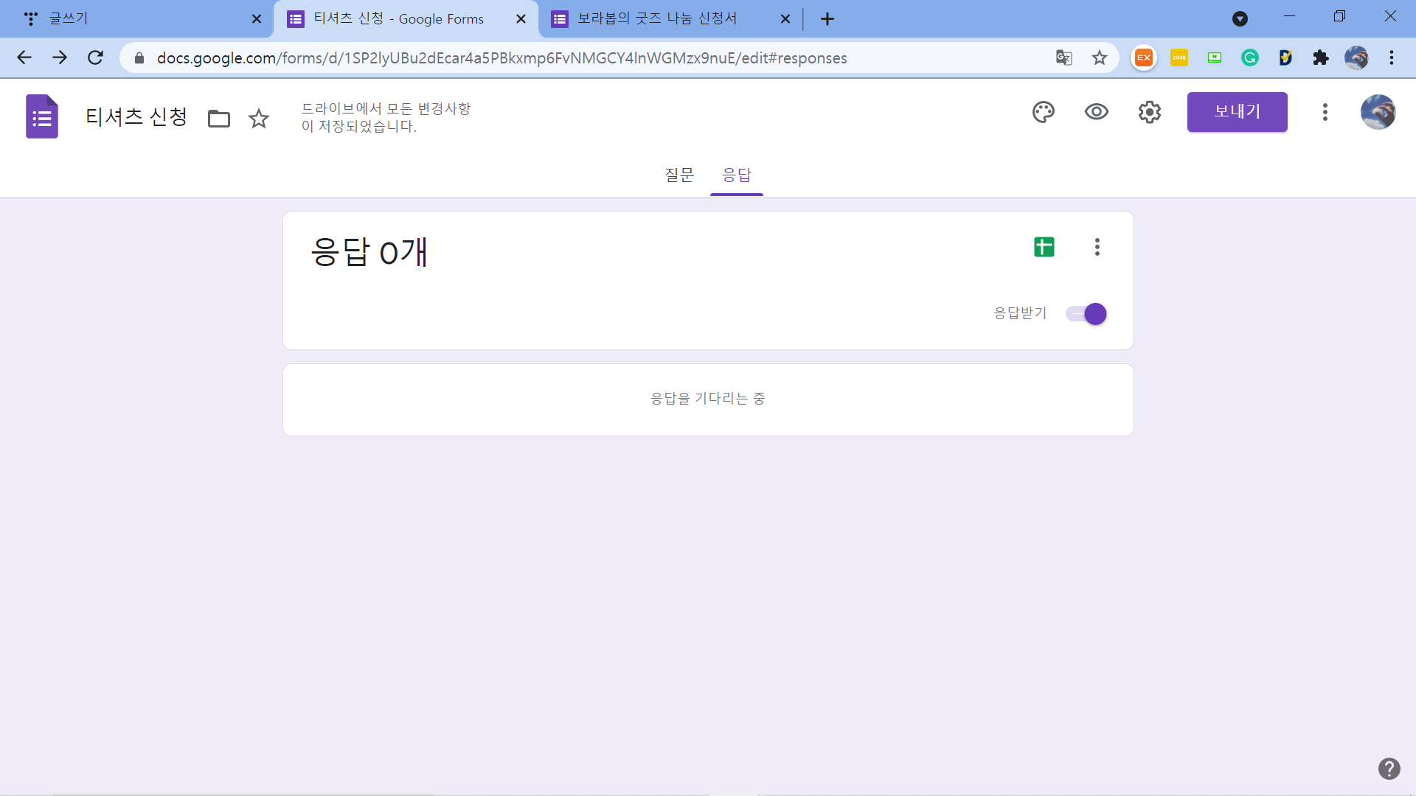Viewport: 1416px width, 796px height.
Task: Open the help question mark icon
Action: (x=1389, y=769)
